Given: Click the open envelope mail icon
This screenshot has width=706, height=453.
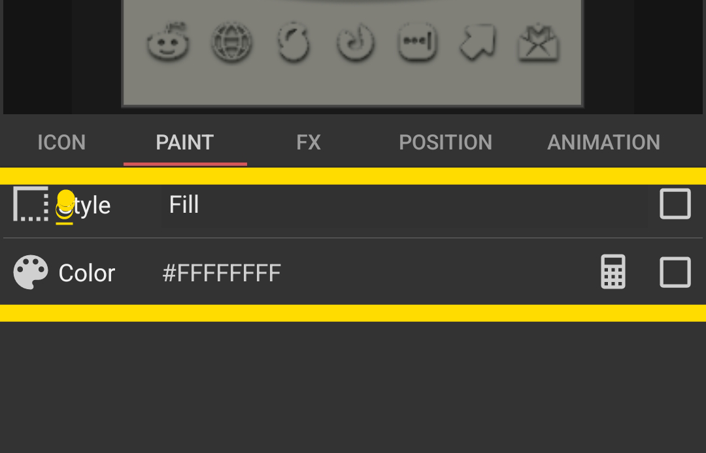Looking at the screenshot, I should (x=539, y=42).
